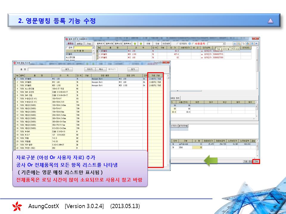Click the magnifier search icon in top toolbar
Screen dimensions: 286x214
[239, 43]
